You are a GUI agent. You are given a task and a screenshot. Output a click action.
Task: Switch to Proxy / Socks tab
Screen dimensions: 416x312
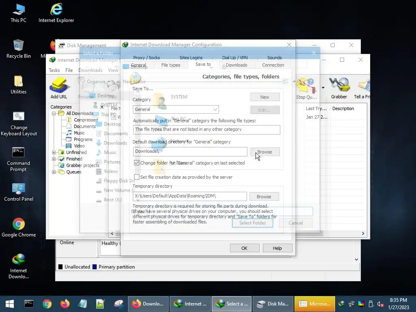pyautogui.click(x=146, y=58)
